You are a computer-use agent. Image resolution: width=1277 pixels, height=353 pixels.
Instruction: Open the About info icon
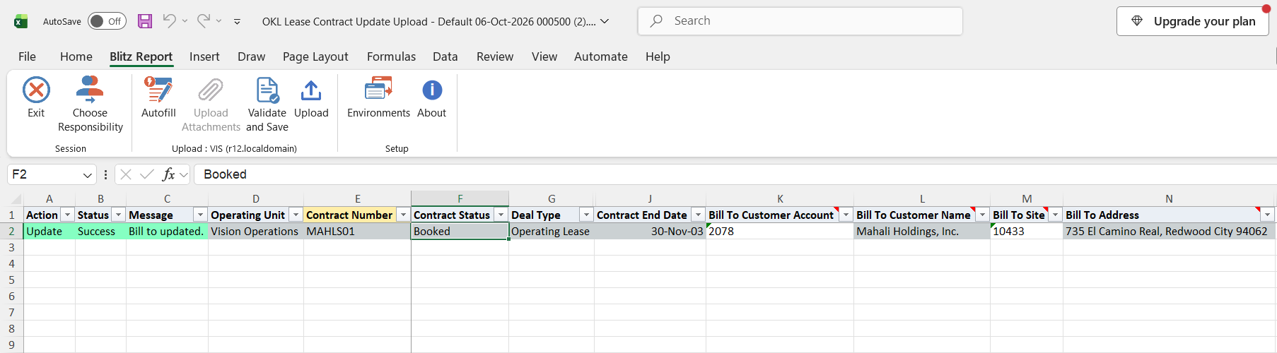point(432,90)
